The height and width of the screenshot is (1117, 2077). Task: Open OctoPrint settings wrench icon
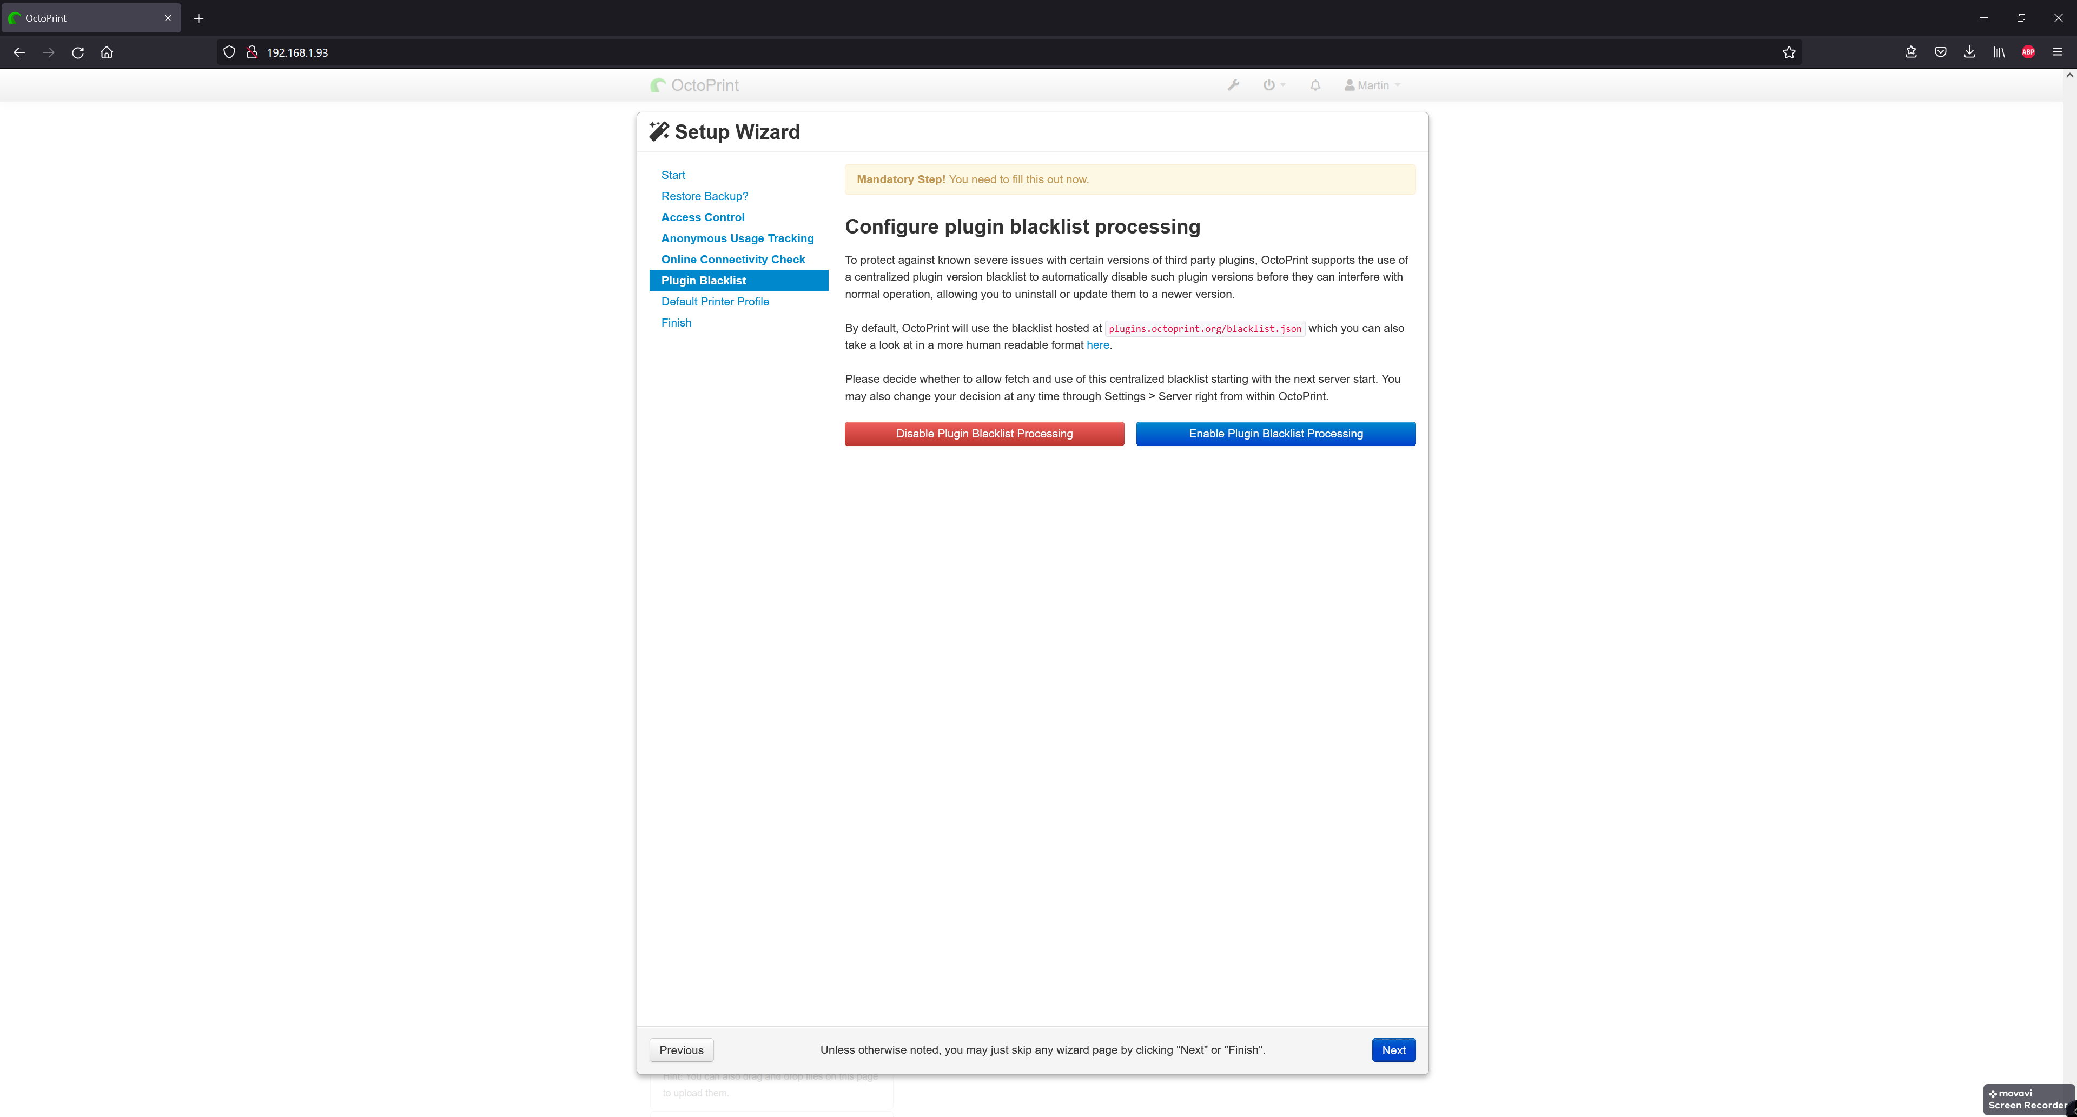coord(1233,85)
